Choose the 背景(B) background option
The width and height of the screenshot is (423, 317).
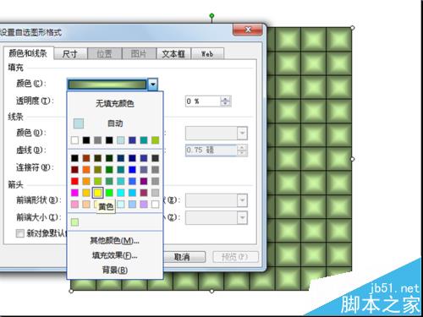click(x=115, y=271)
